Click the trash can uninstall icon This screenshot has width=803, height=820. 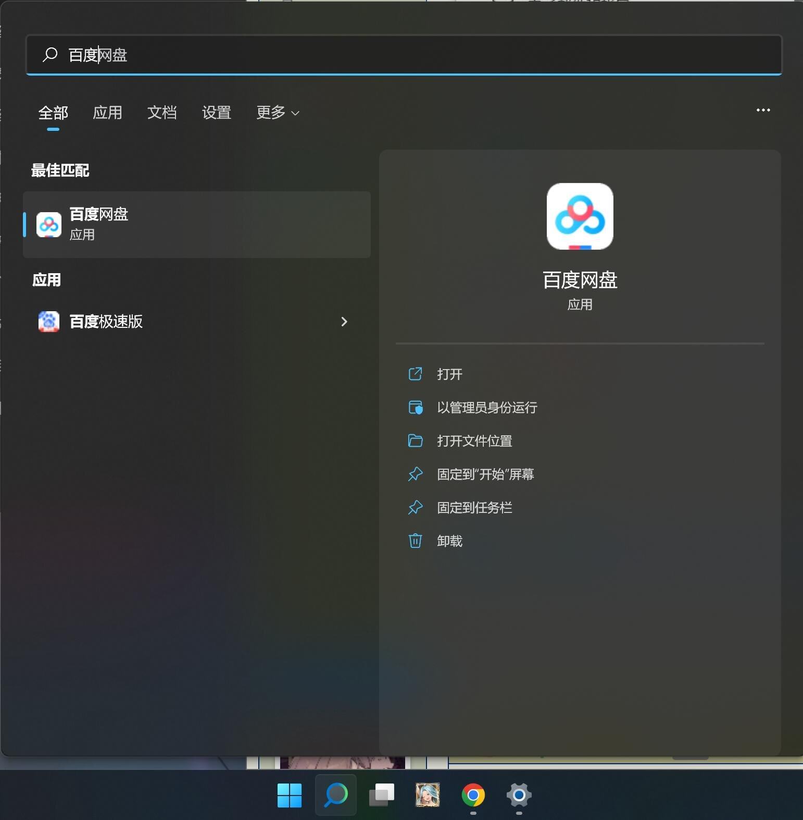(415, 541)
